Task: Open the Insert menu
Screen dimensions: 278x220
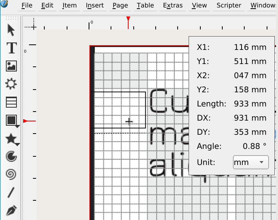Action: click(95, 5)
